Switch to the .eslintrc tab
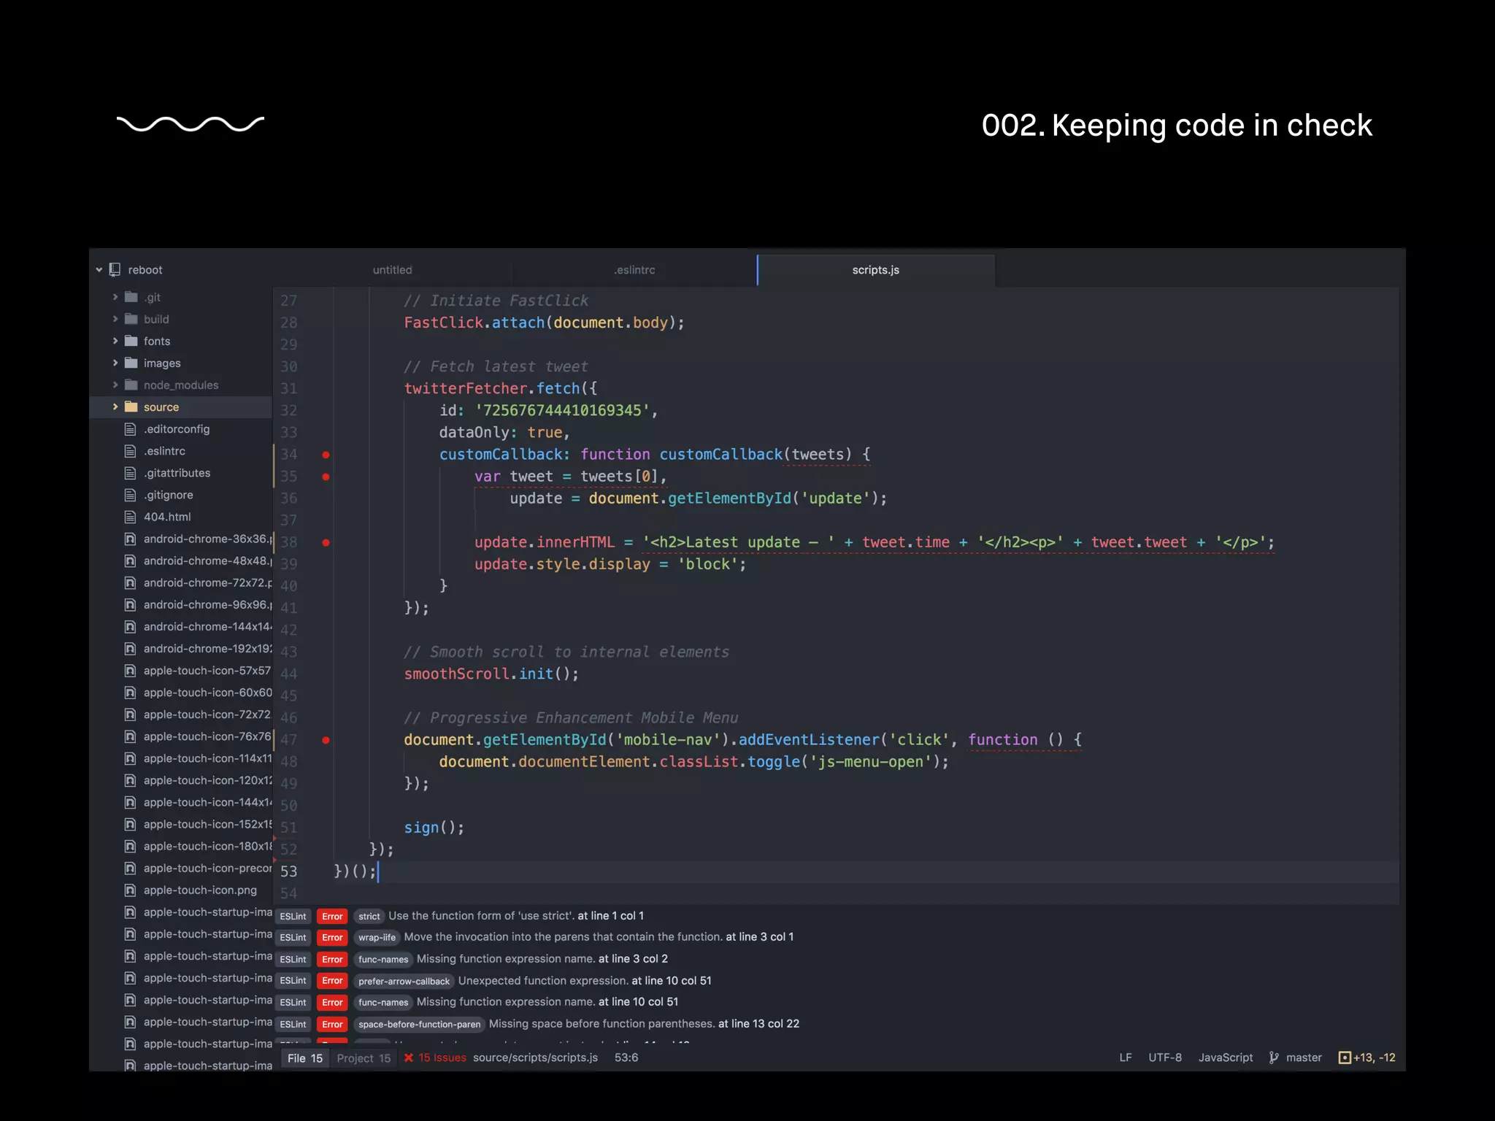1495x1121 pixels. [634, 270]
